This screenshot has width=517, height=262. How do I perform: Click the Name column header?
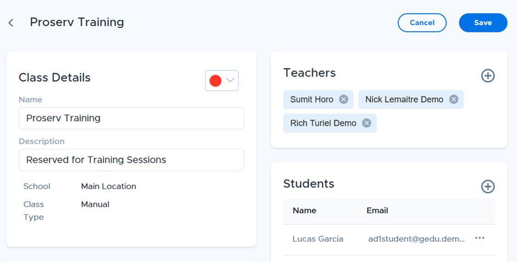point(304,210)
